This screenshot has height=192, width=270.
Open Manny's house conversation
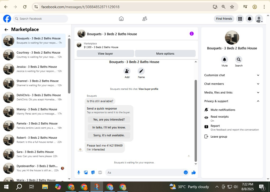coord(33,111)
